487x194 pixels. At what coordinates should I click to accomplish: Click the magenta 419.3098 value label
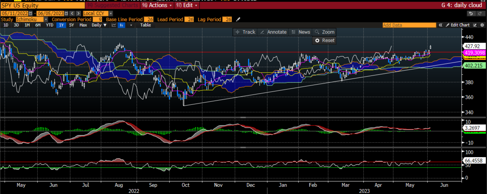point(474,53)
